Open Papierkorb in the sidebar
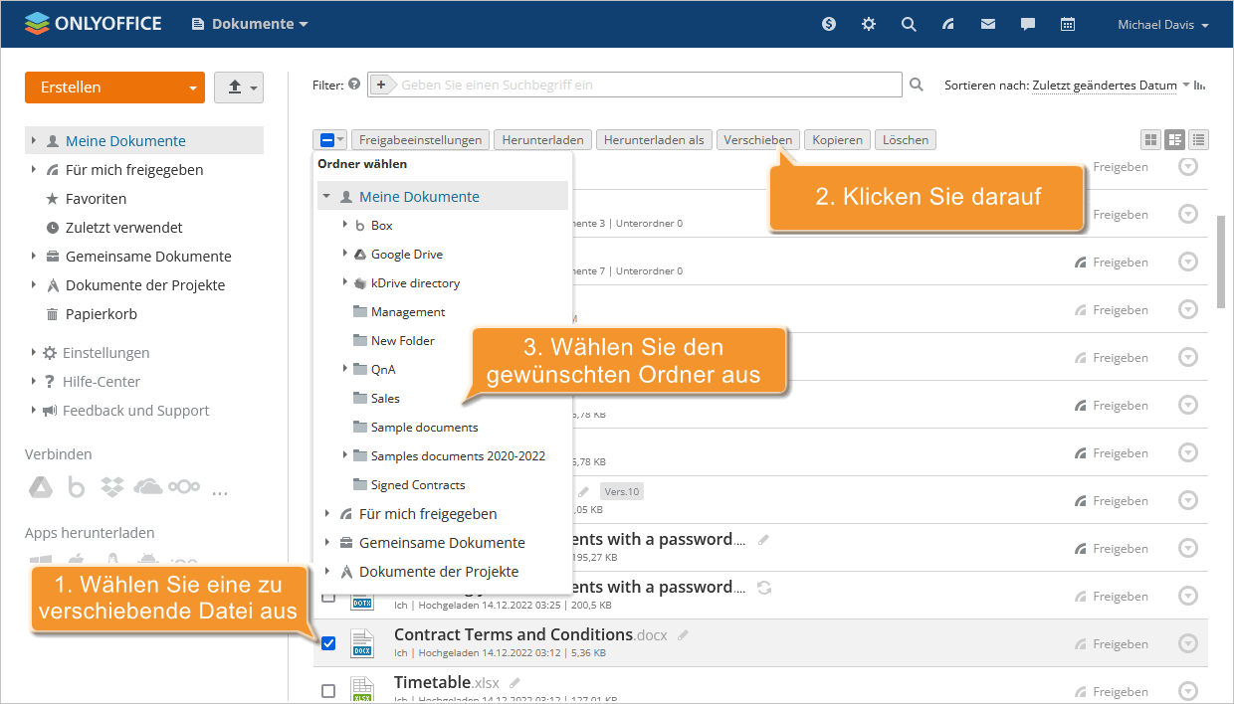This screenshot has height=704, width=1234. pyautogui.click(x=102, y=314)
